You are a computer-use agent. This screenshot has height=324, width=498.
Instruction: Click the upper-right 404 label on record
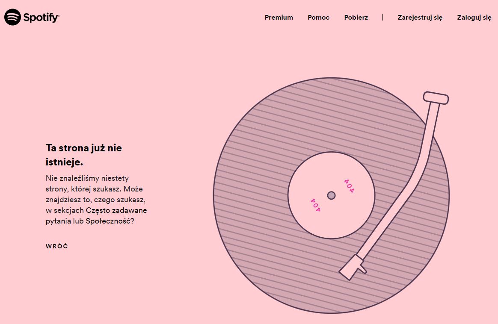[349, 186]
